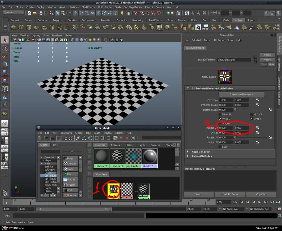Screen dimensions: 282x231
Task: Expand the Node Behavior section
Action: (x=201, y=152)
